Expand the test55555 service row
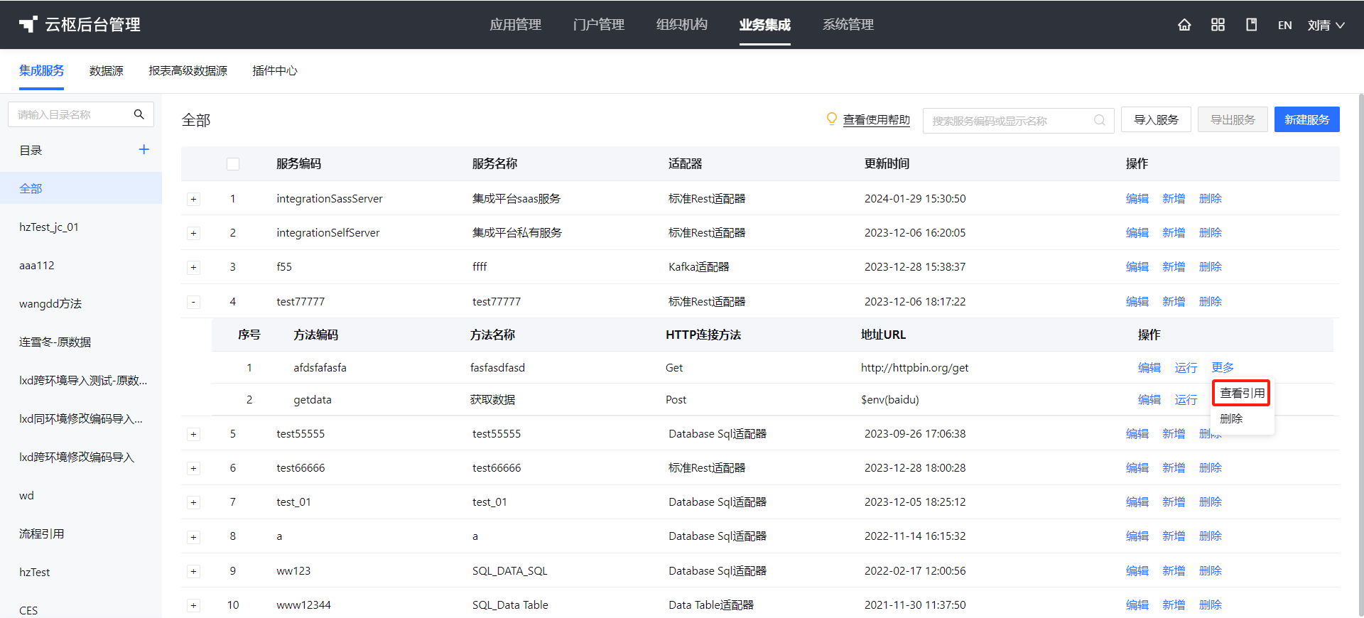This screenshot has height=618, width=1364. [x=193, y=434]
